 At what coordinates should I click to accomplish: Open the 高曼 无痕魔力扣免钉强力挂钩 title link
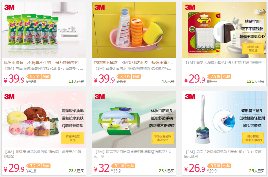pos(223,63)
